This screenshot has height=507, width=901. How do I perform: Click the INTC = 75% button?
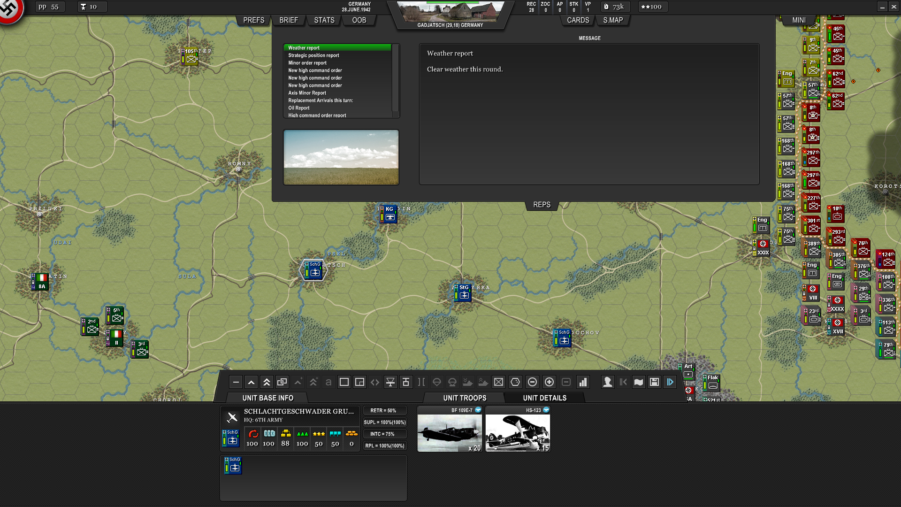(384, 434)
